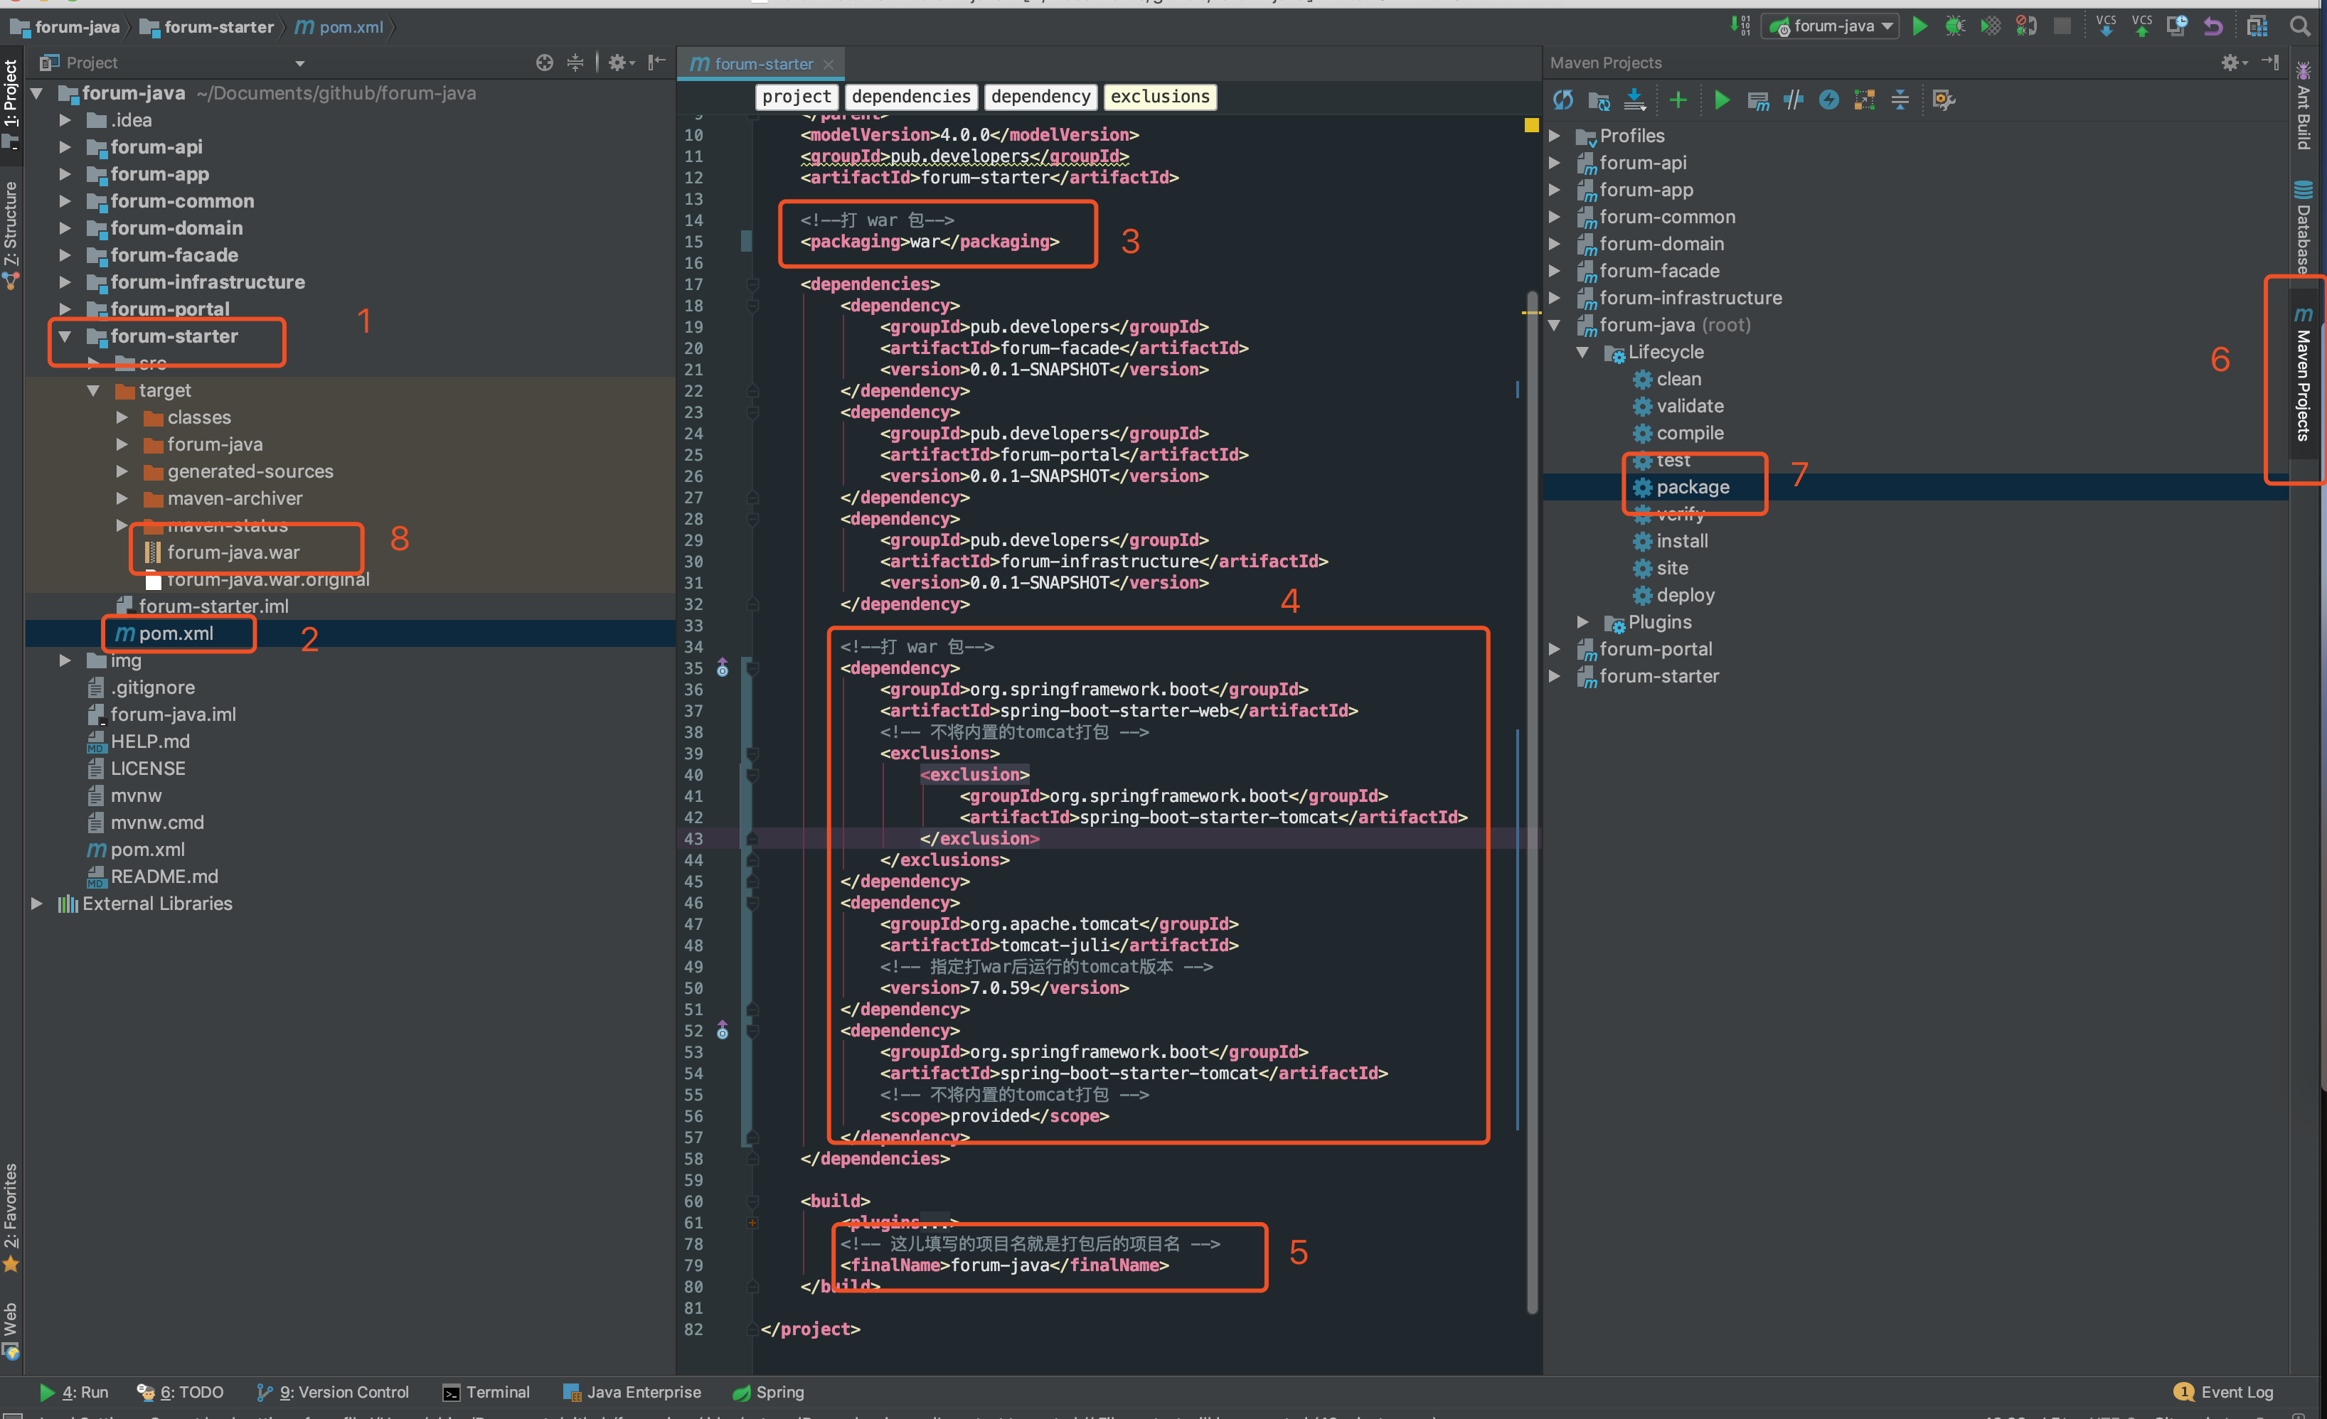
Task: Collapse all in Maven Projects toolbar
Action: click(1900, 100)
